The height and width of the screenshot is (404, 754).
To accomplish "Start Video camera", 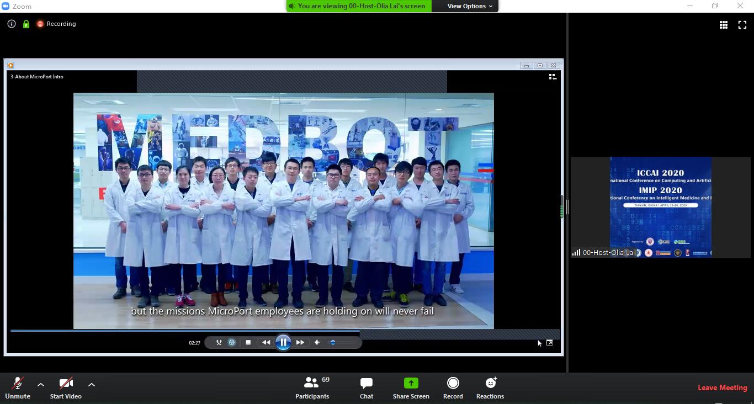I will point(66,388).
